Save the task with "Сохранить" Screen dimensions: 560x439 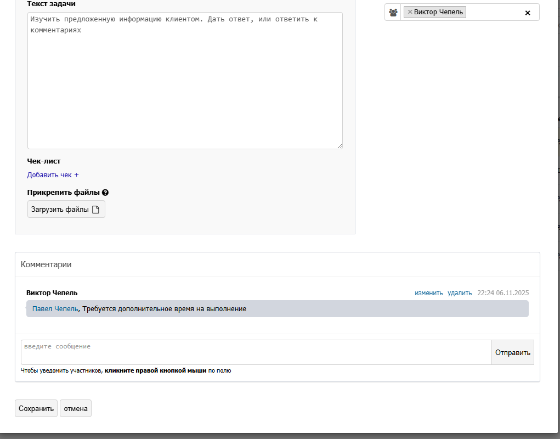click(36, 409)
